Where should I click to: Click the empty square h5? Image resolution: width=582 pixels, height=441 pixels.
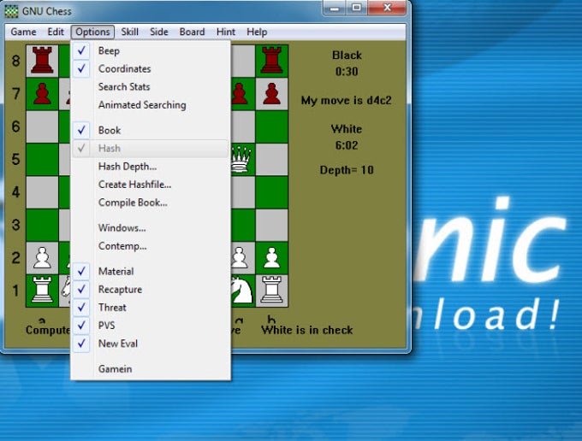(271, 159)
